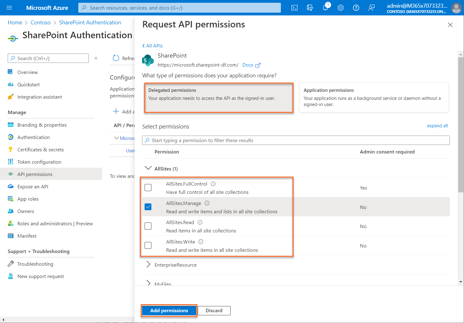The width and height of the screenshot is (464, 323).
Task: Collapse the AllSites permission group
Action: click(x=149, y=168)
